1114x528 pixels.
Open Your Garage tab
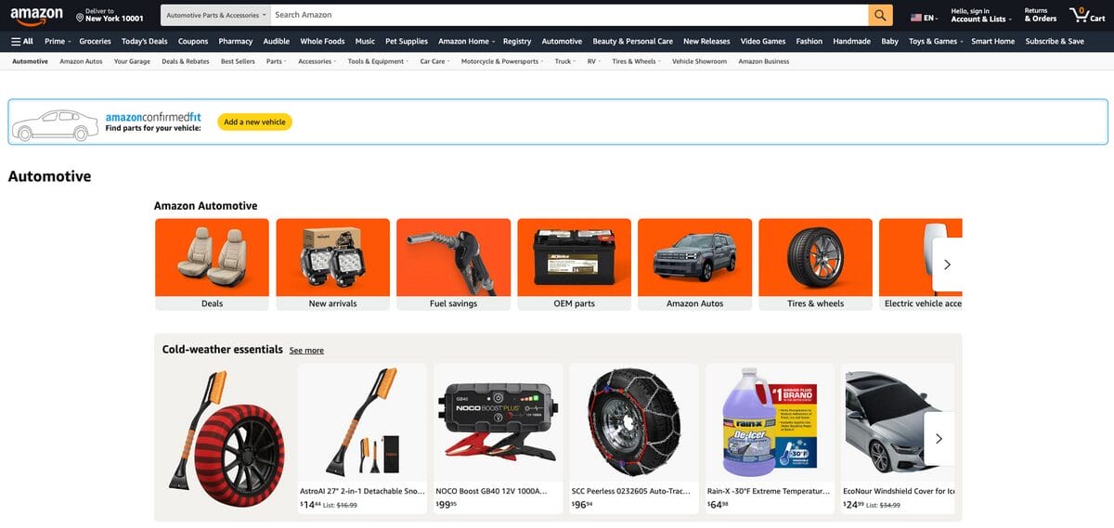pos(132,61)
